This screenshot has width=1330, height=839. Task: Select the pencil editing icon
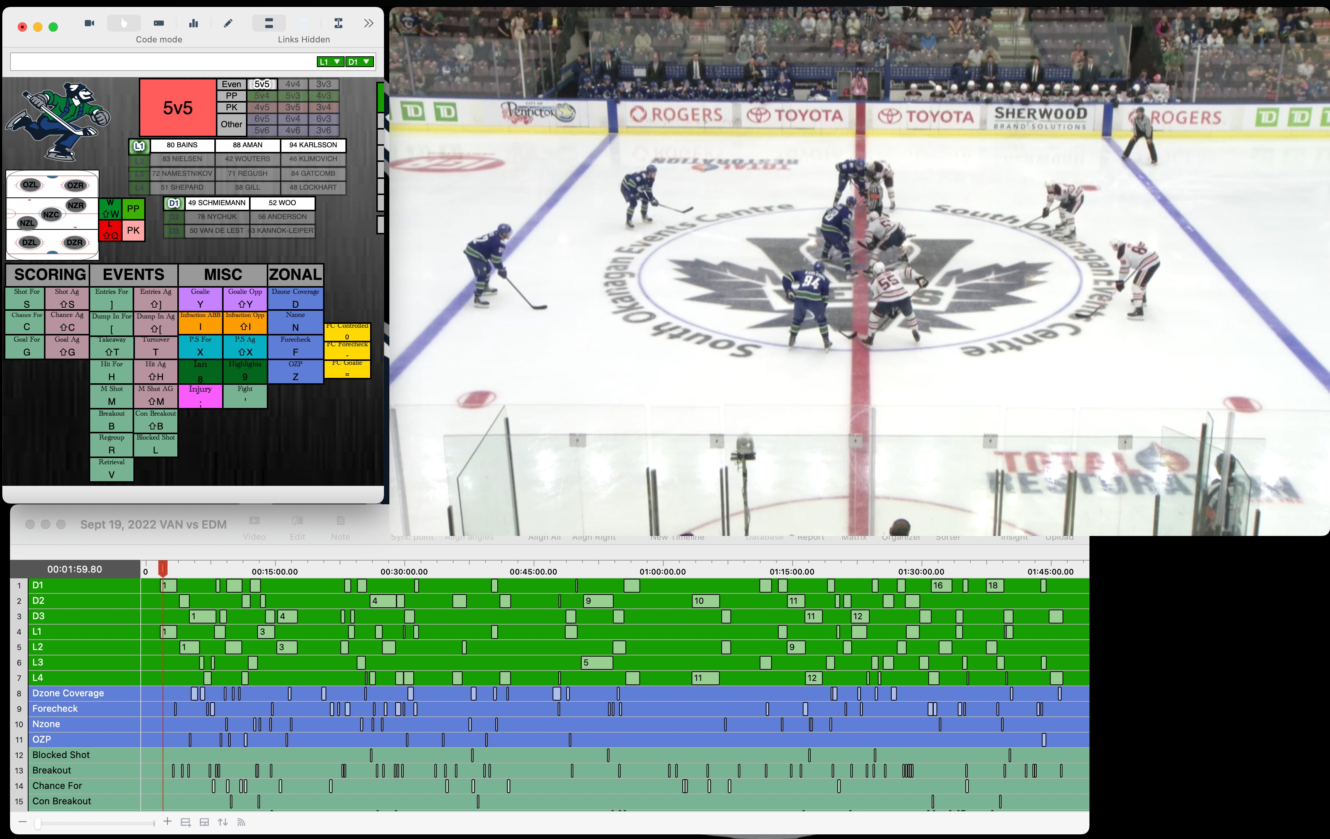point(228,23)
